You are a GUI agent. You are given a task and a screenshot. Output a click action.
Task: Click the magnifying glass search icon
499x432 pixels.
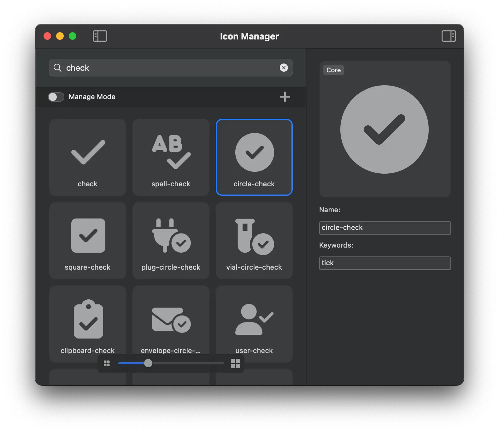57,68
